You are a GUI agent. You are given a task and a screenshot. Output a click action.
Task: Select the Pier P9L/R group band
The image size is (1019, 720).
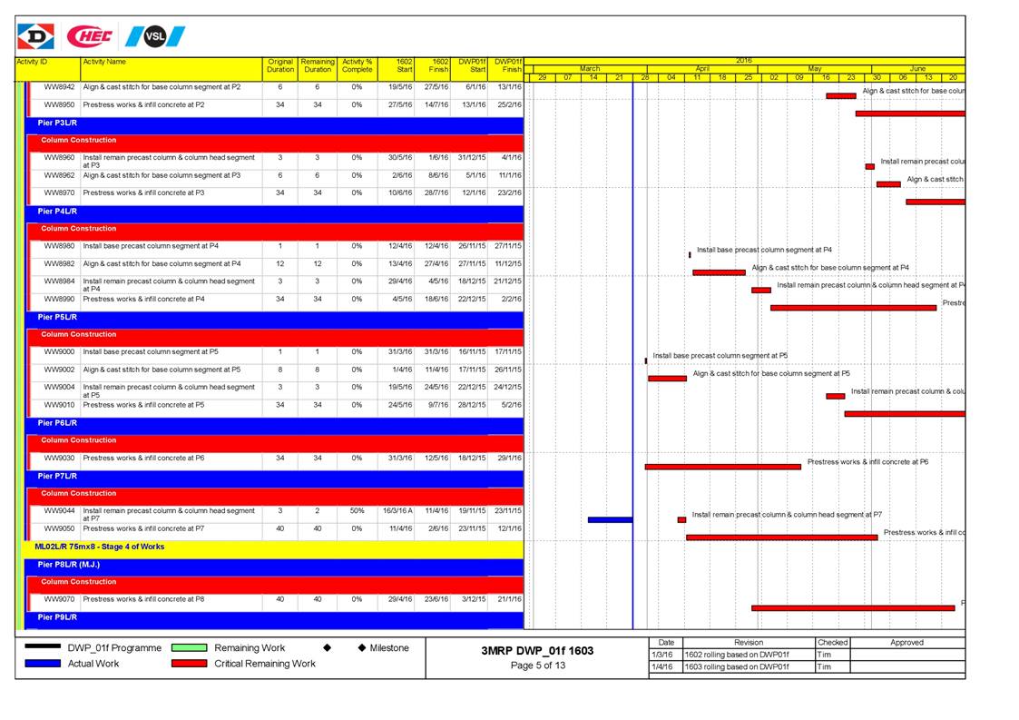pyautogui.click(x=274, y=618)
